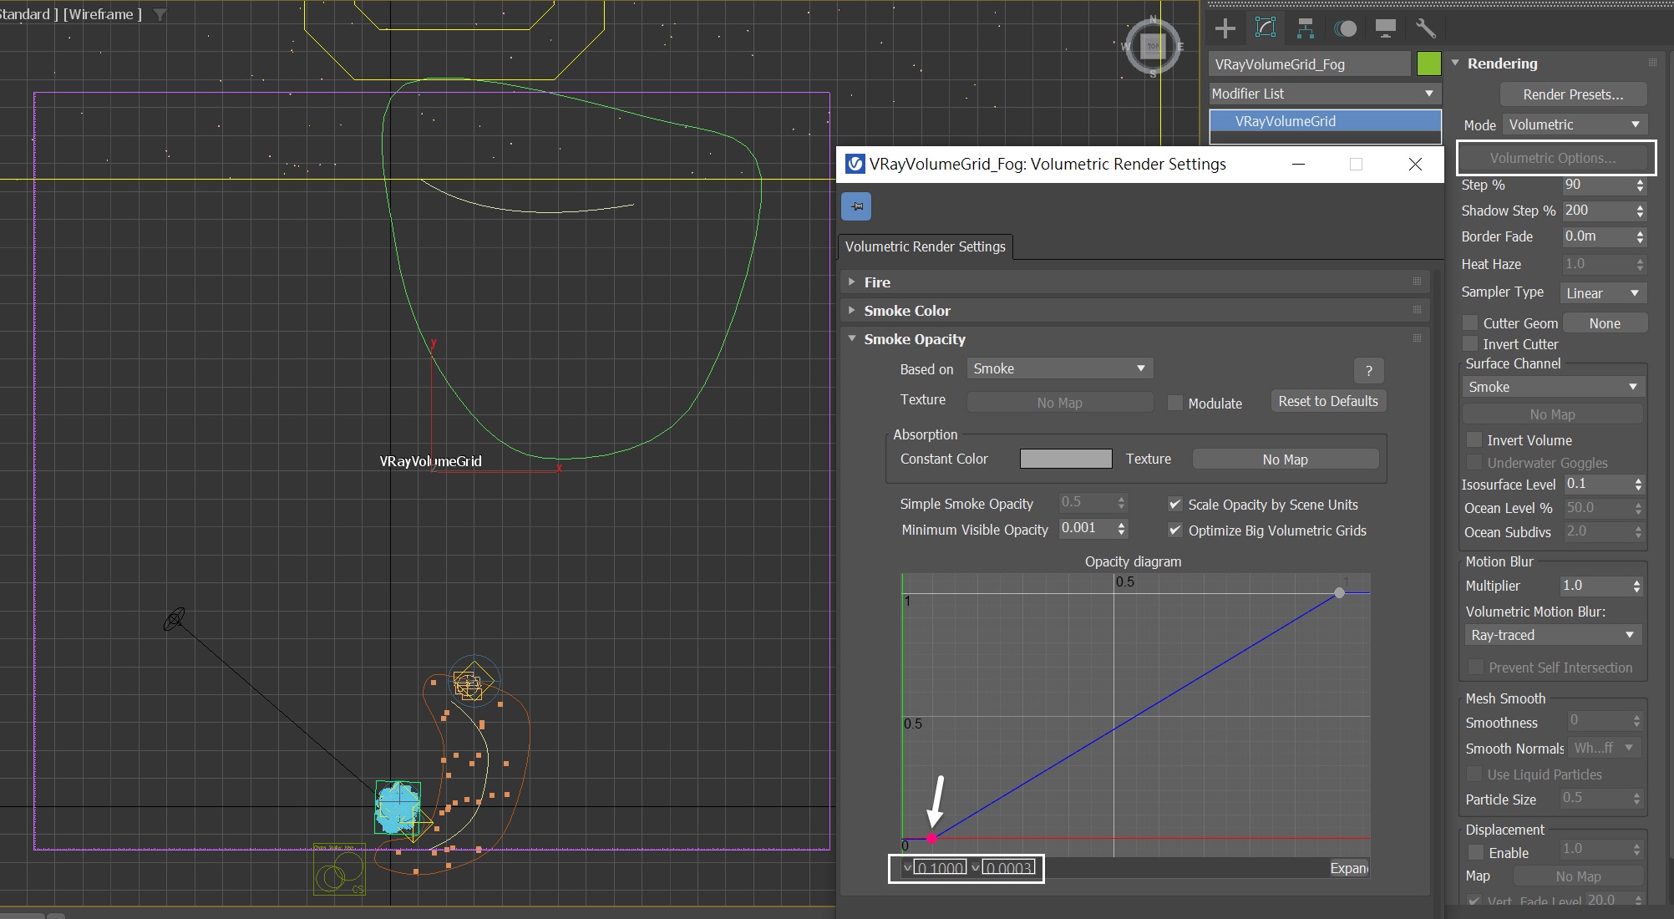Click the Expand button below opacity diagram
1674x919 pixels.
pos(1348,868)
